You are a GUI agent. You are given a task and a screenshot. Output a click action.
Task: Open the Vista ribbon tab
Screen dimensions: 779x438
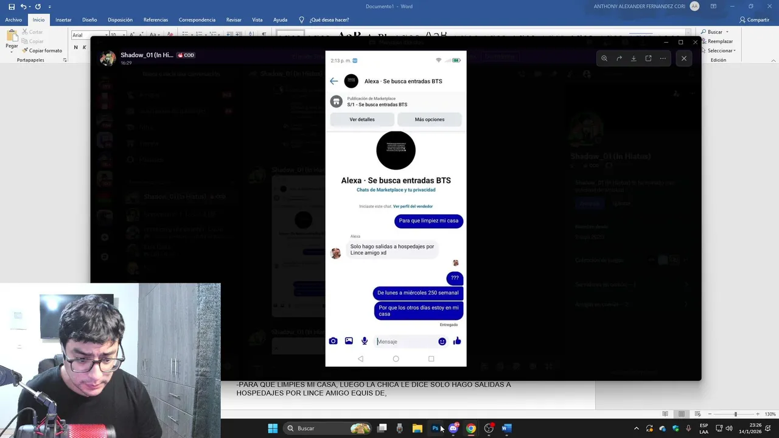(x=257, y=19)
